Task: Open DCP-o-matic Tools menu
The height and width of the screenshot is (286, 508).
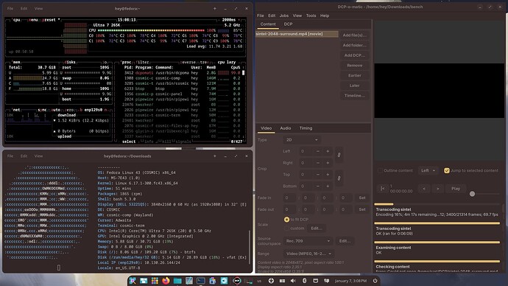Action: [311, 15]
